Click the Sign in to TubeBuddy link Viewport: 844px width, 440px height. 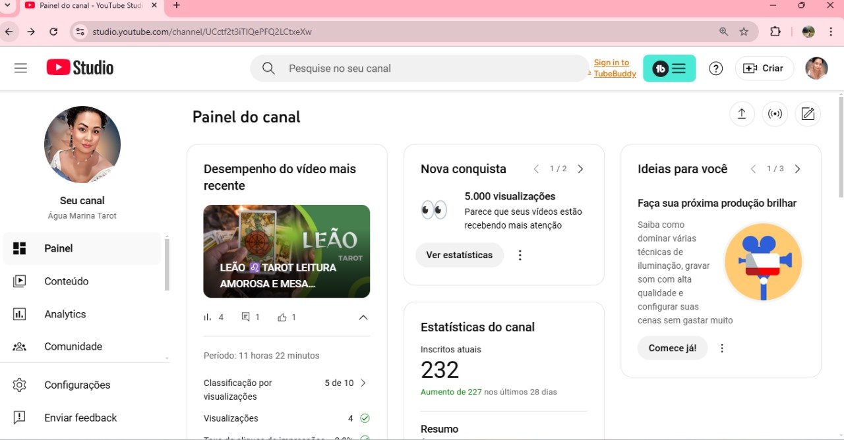(x=615, y=68)
